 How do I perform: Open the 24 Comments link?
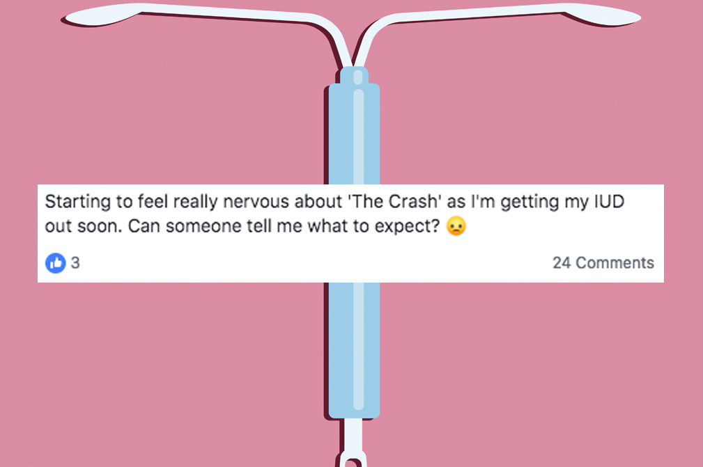click(x=603, y=263)
